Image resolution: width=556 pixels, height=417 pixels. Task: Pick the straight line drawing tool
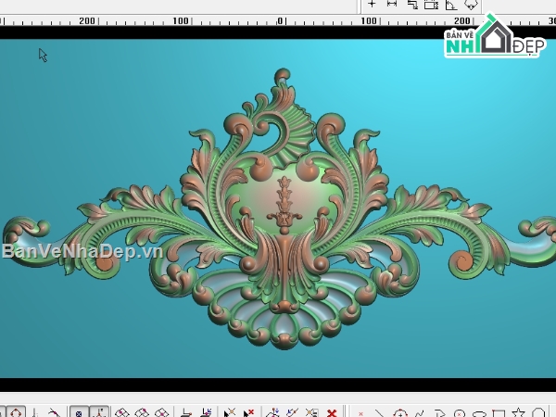[x=379, y=412]
